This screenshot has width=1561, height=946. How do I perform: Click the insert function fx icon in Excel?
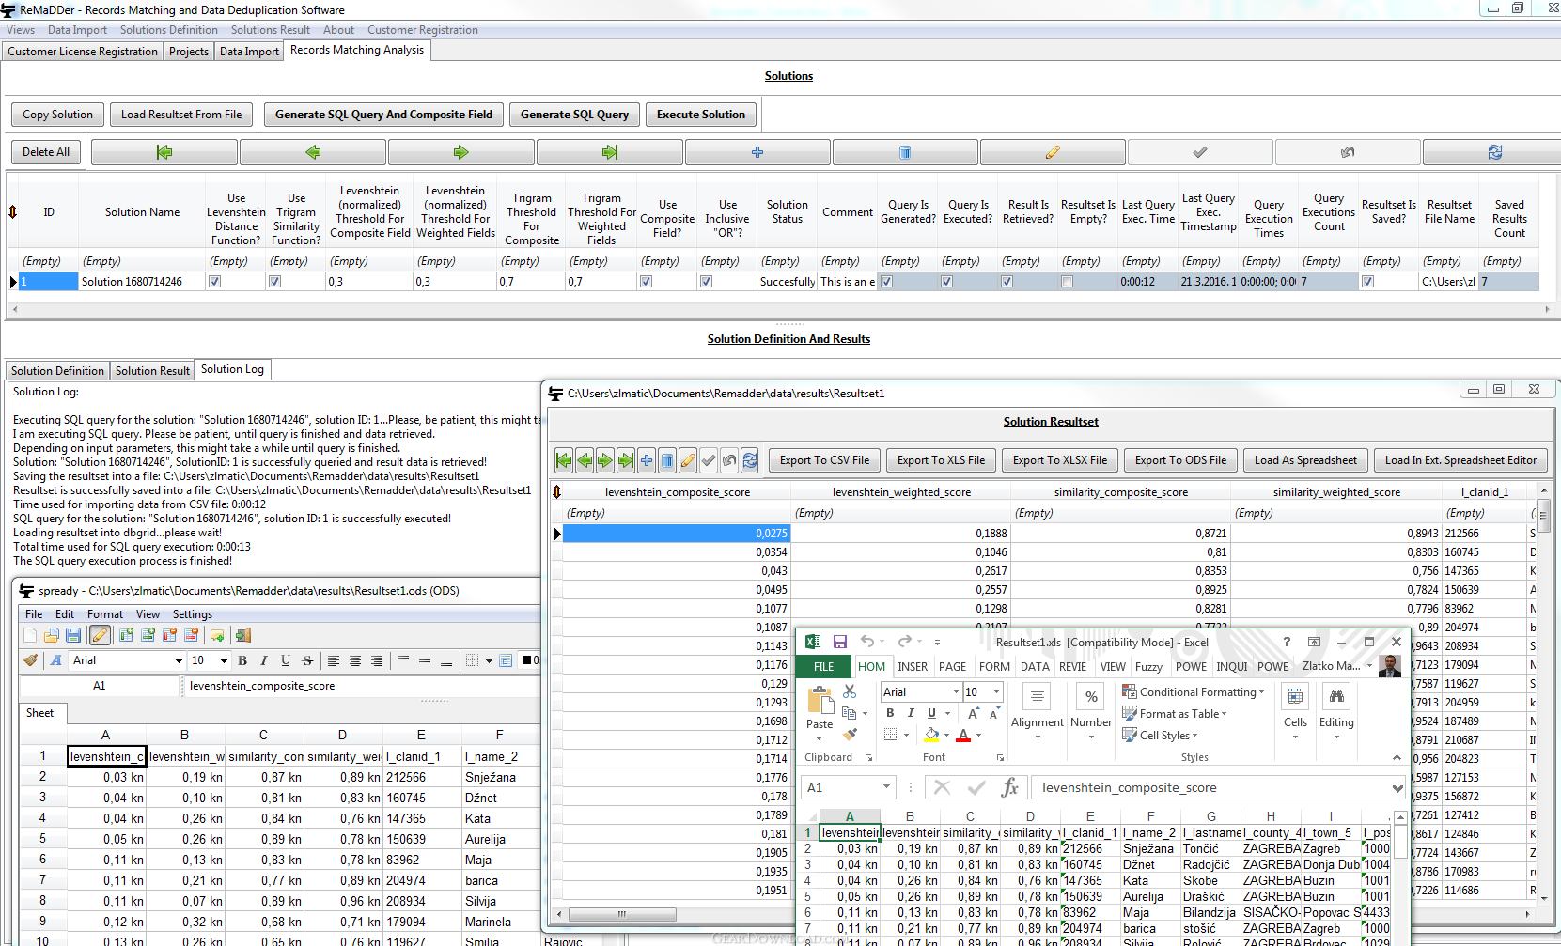pyautogui.click(x=1009, y=787)
